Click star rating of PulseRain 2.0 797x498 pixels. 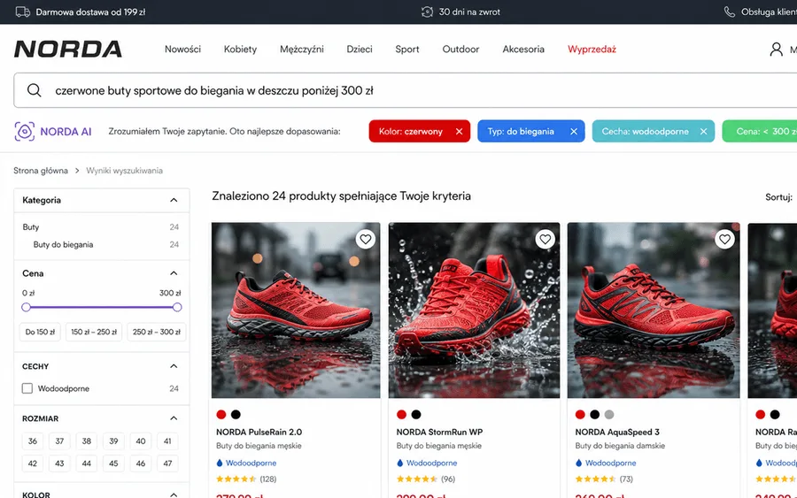point(236,479)
